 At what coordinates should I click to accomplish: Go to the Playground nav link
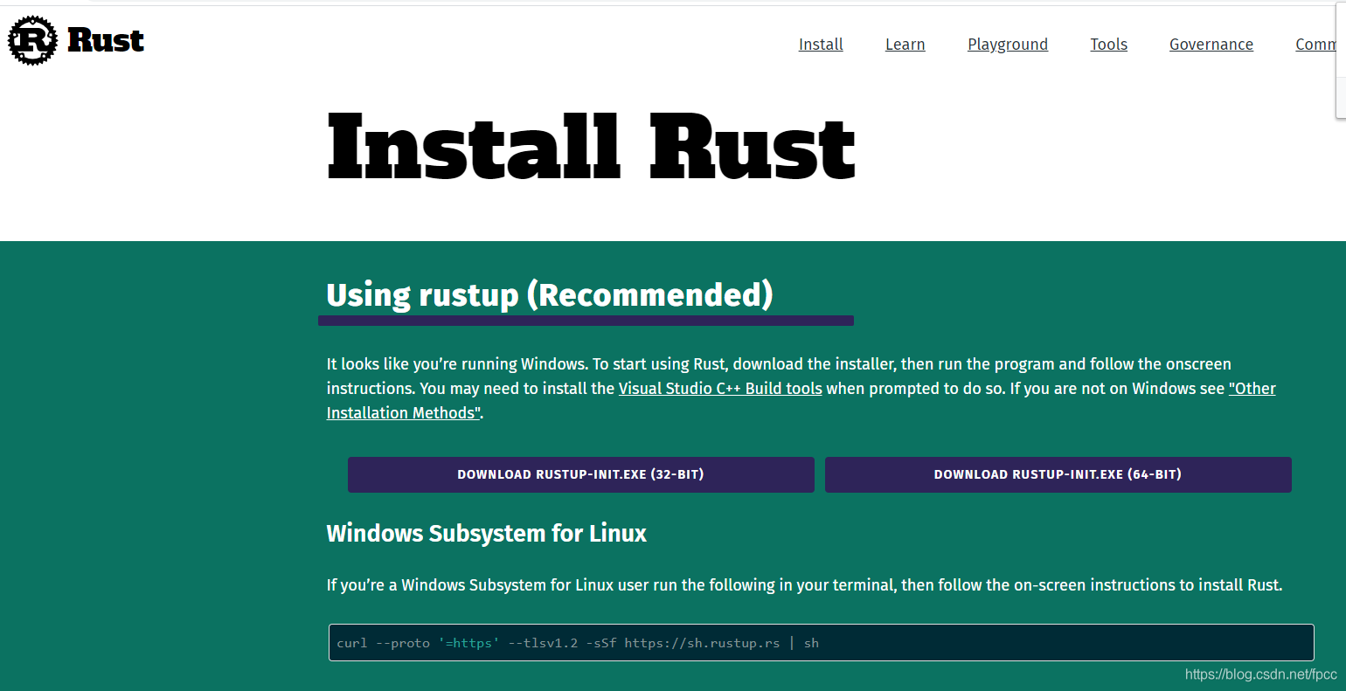pyautogui.click(x=1008, y=45)
